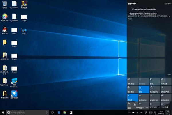Screen dimensions: 172x115
Task: Open the 腾讯QQ penguin shortcut
Action: [5, 30]
